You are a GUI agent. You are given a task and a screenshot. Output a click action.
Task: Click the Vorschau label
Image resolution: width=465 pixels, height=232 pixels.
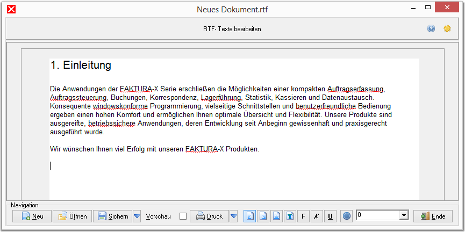[x=159, y=216]
